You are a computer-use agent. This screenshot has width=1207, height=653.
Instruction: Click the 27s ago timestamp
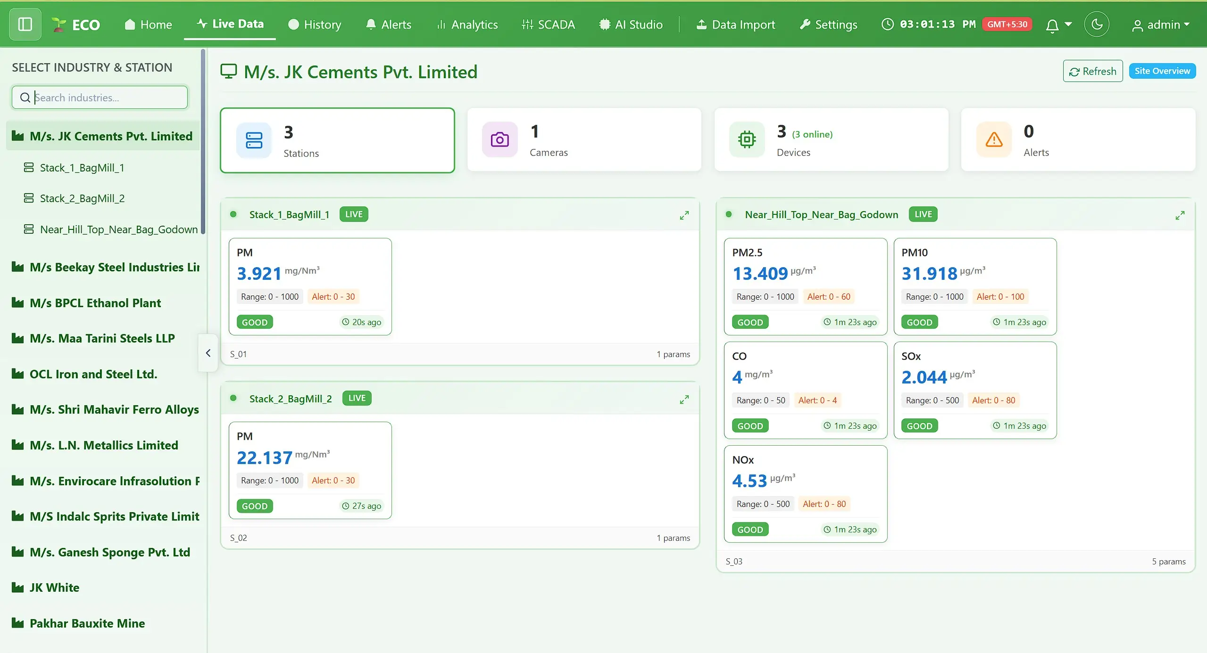click(361, 506)
